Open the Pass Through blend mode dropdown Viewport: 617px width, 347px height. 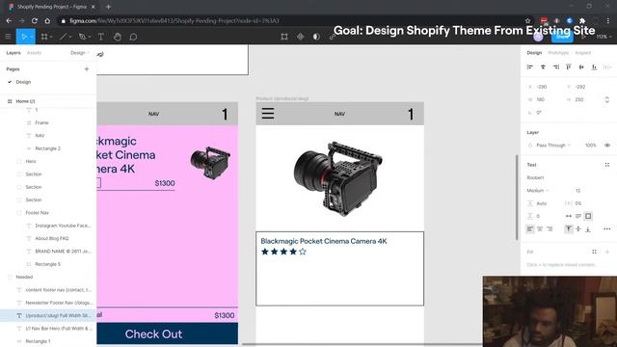pyautogui.click(x=553, y=146)
